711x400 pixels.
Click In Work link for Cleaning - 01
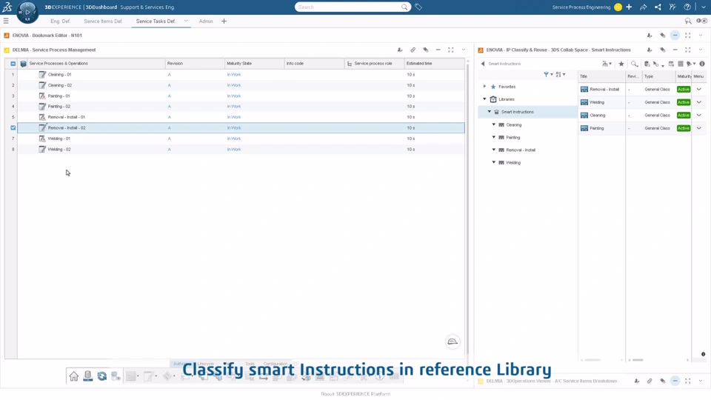pos(234,74)
